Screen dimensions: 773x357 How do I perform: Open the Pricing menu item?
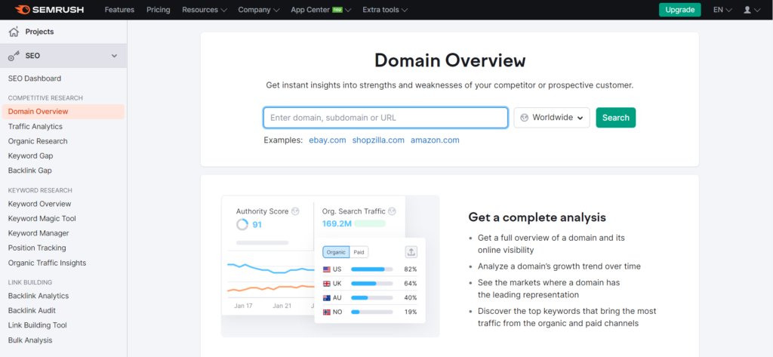tap(159, 10)
